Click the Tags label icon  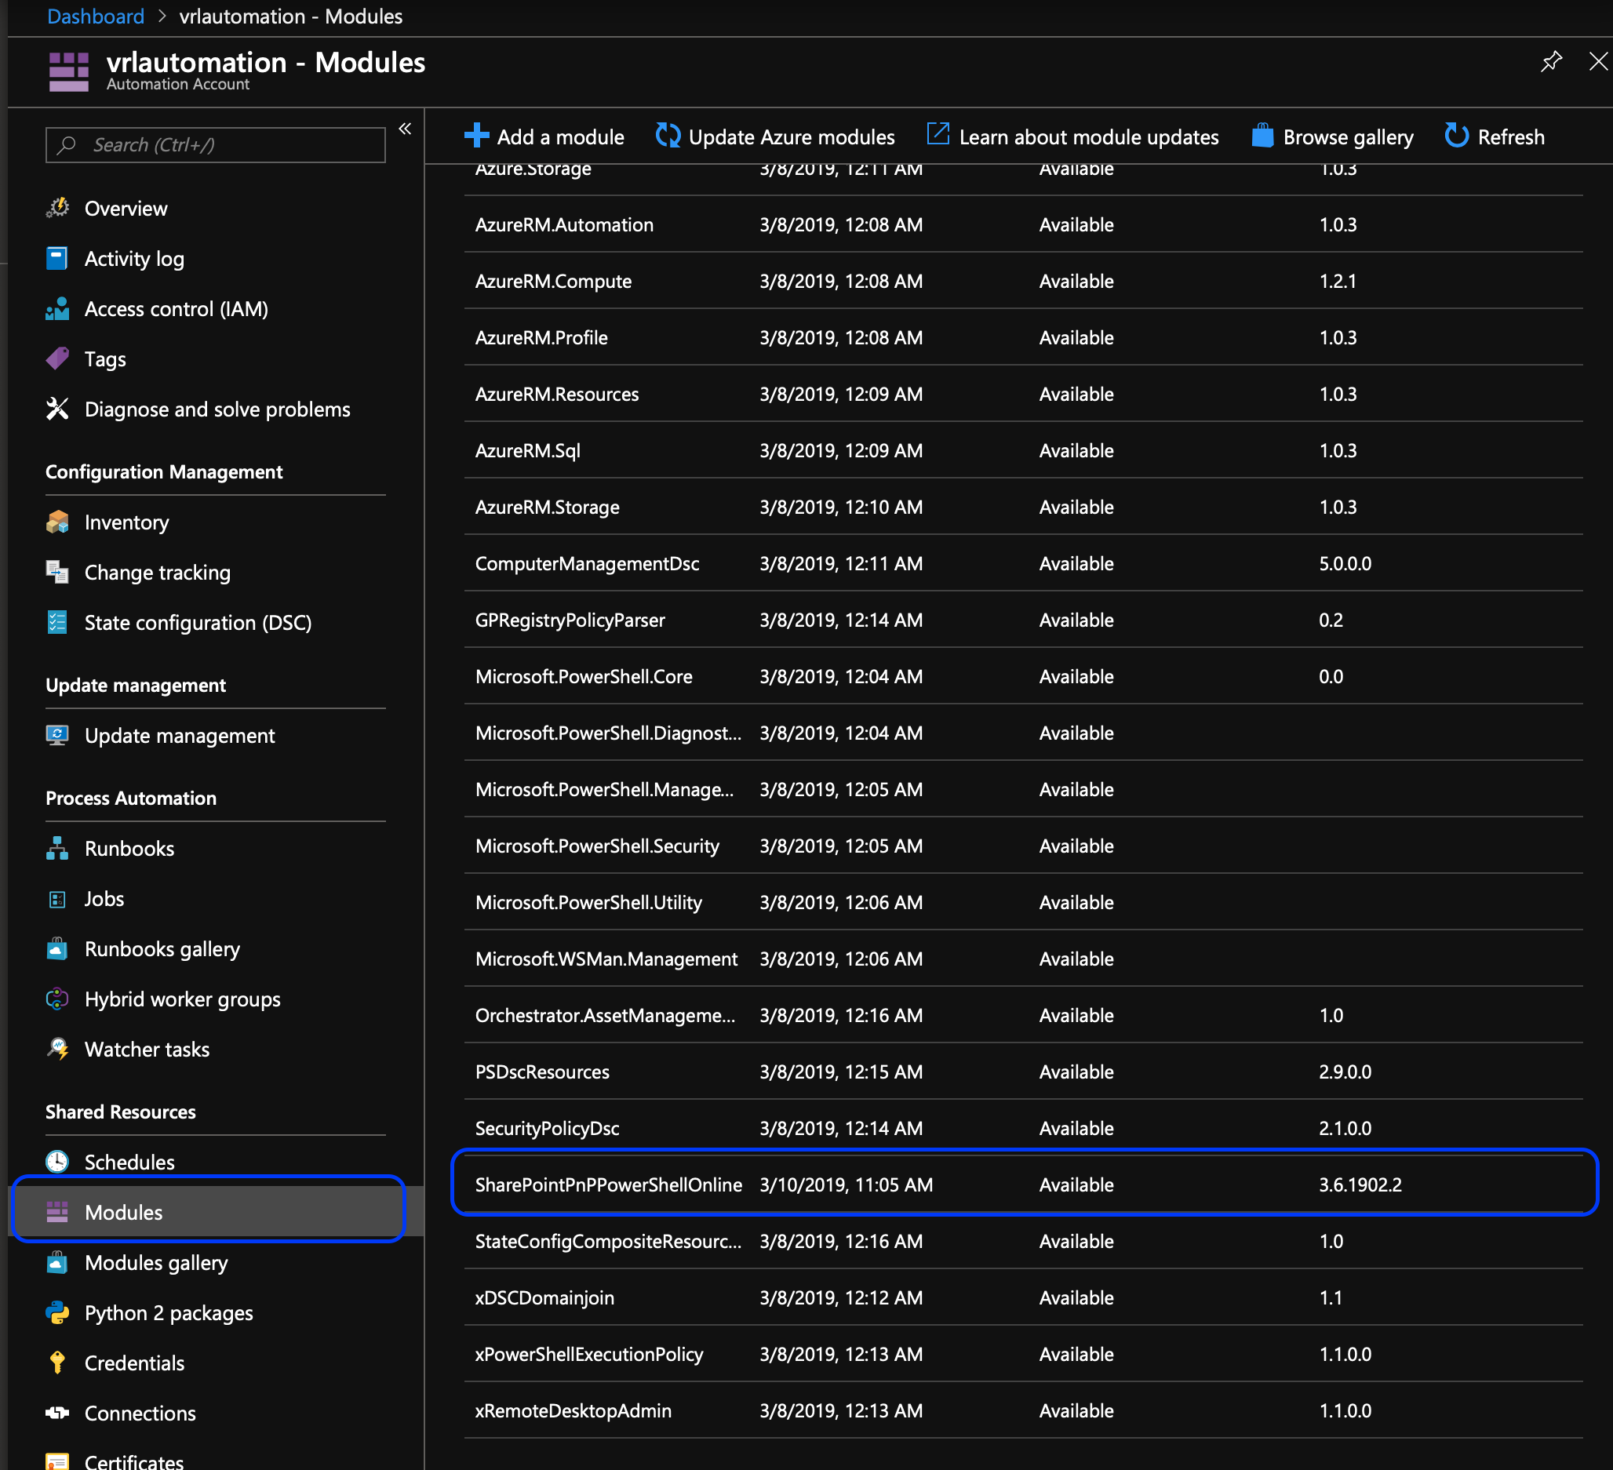click(x=57, y=359)
